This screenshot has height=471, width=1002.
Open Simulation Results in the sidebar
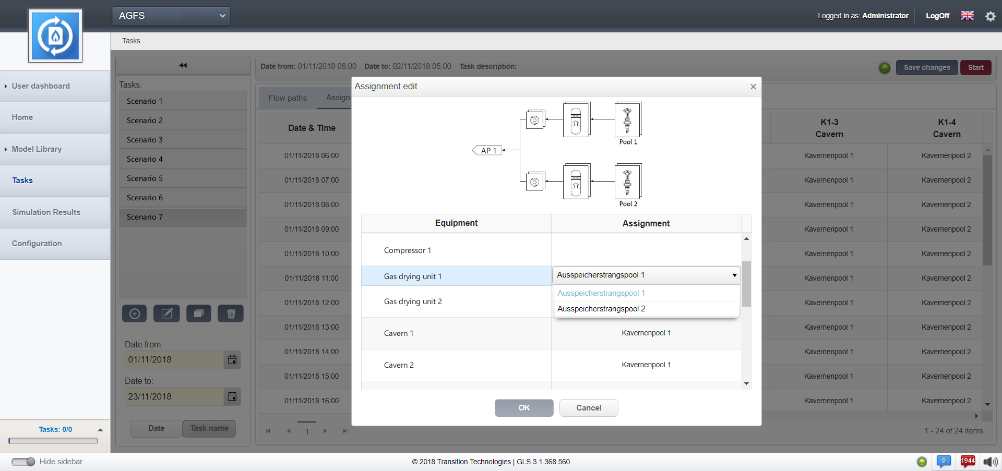point(46,212)
